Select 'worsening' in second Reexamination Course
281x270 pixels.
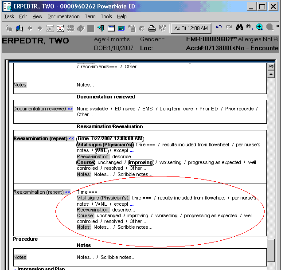[166, 216]
